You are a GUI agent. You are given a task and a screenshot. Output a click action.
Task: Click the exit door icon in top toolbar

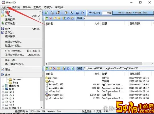click(x=83, y=13)
